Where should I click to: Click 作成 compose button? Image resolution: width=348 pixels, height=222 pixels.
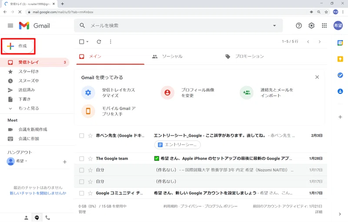coord(18,46)
